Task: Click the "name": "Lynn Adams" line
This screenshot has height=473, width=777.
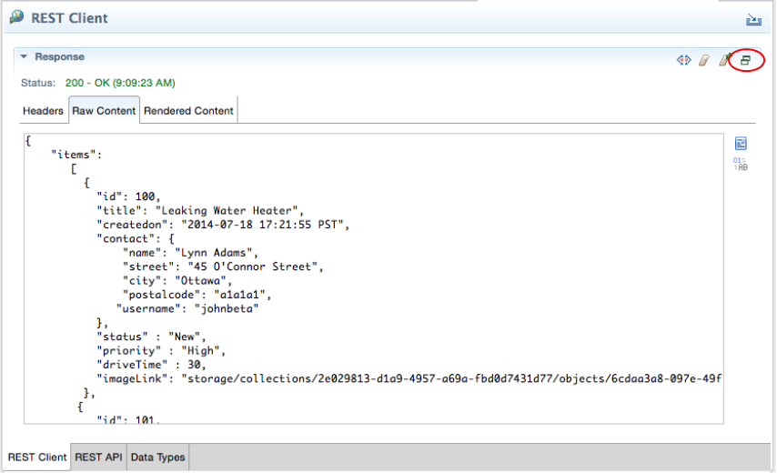Action: 190,253
